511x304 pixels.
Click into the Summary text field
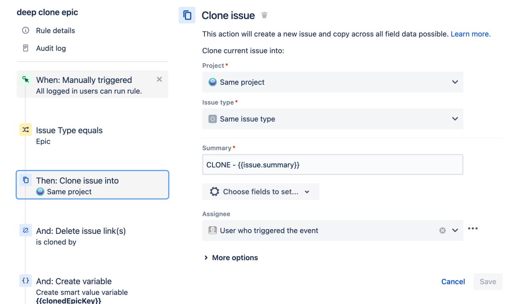(332, 165)
